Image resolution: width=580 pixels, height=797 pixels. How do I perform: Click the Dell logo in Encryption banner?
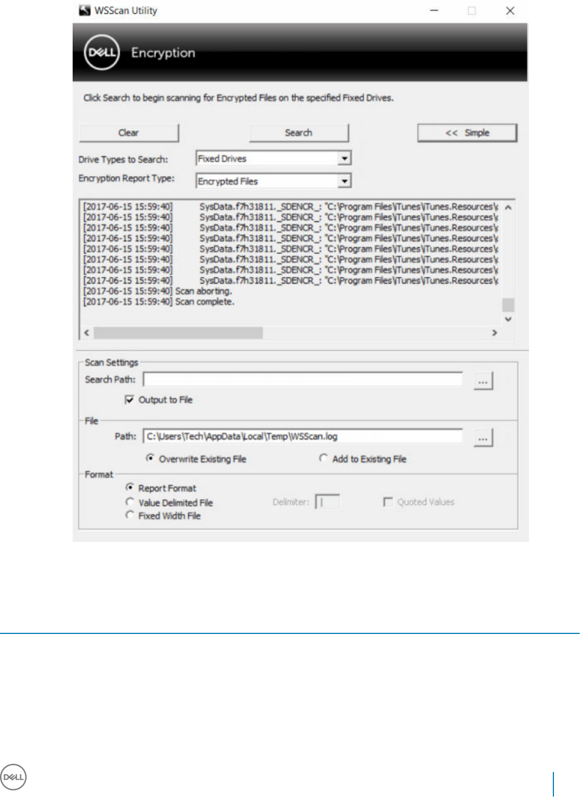101,53
